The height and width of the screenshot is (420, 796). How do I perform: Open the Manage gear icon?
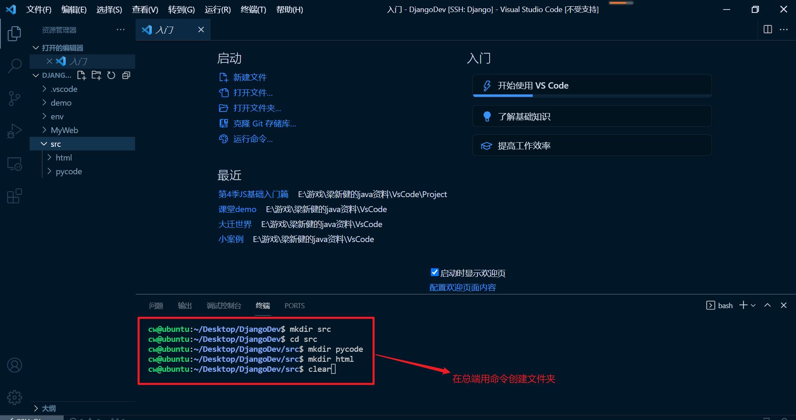pyautogui.click(x=15, y=398)
